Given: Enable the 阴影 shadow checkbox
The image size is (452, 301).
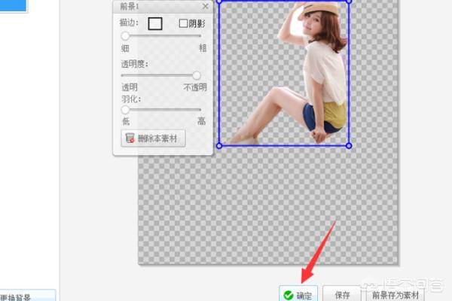Looking at the screenshot, I should (182, 23).
